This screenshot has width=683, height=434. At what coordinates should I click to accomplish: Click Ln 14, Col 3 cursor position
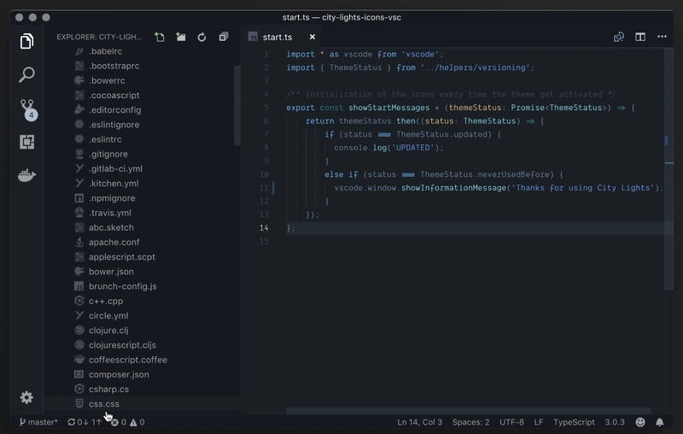[419, 422]
